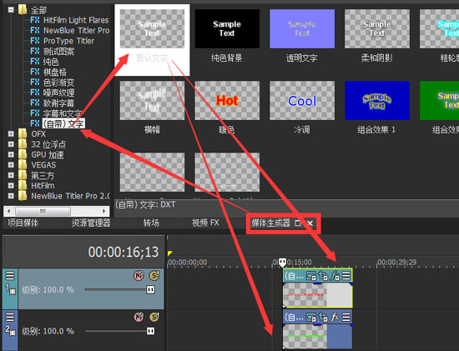Viewport: 459px width, 351px height.
Task: Mute track 2 with the mute icon
Action: (139, 317)
